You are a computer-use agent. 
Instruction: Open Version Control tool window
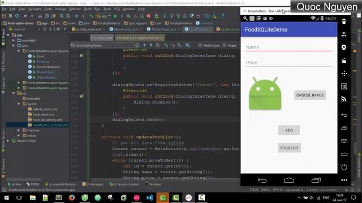pyautogui.click(x=124, y=184)
